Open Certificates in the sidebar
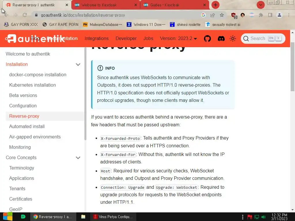This screenshot has height=221, width=295. [x=21, y=199]
